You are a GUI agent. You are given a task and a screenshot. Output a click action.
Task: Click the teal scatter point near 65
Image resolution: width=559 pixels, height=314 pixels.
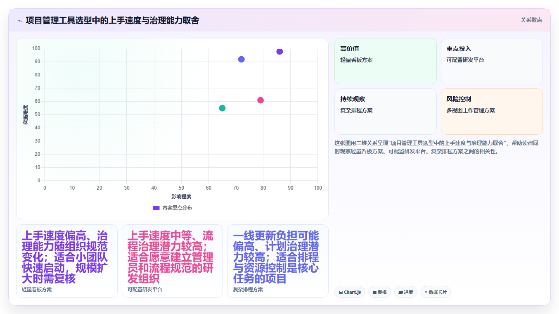222,108
